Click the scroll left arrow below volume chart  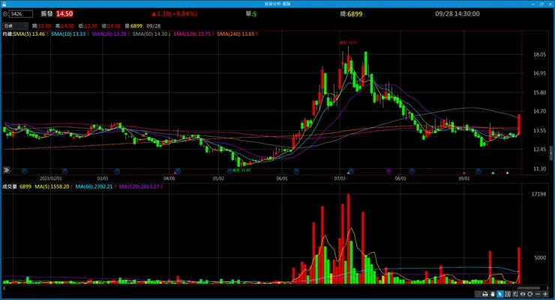pyautogui.click(x=4, y=288)
